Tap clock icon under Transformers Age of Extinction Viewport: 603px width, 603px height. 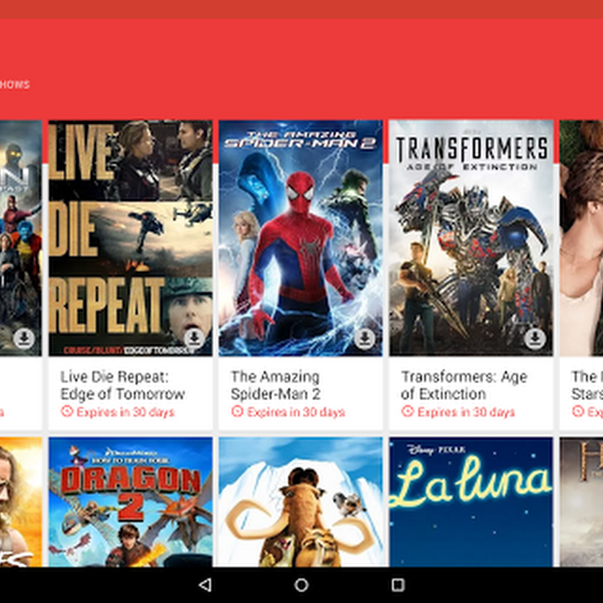tap(407, 411)
